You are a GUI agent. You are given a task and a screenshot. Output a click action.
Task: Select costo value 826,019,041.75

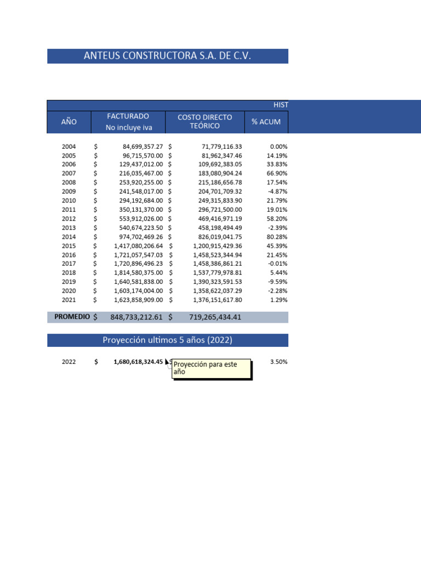(220, 237)
